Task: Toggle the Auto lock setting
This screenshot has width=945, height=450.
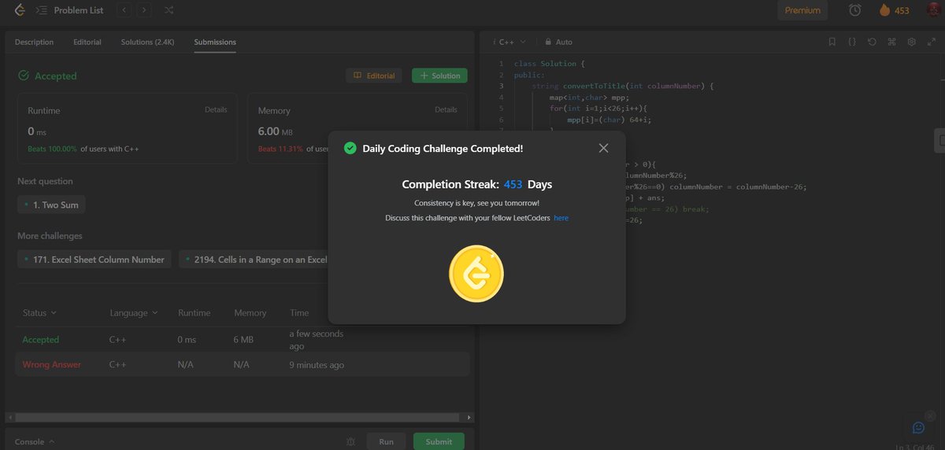Action: pos(558,42)
